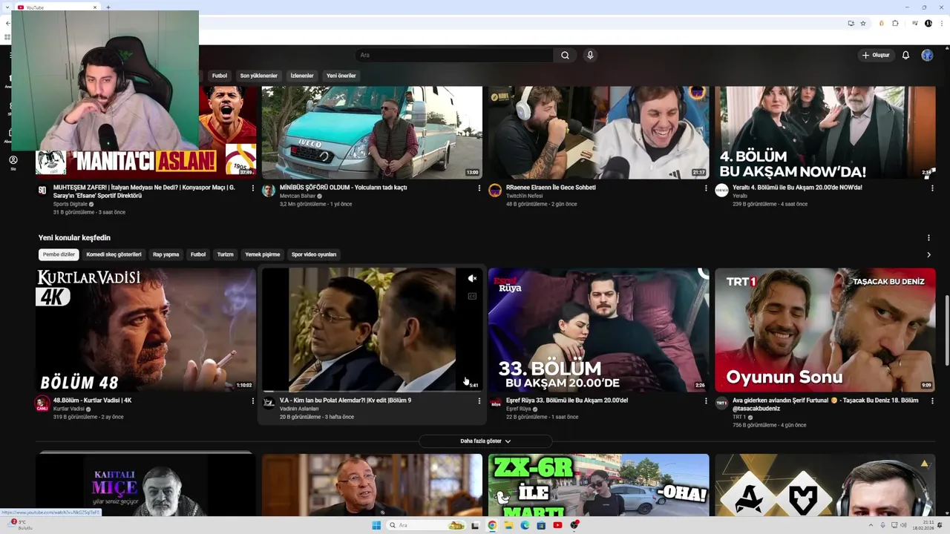Open Kurtlar Vadisi channel name link
950x534 pixels.
[68, 409]
